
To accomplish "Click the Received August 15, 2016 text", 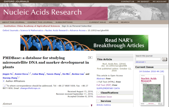I will click(80, 91).
